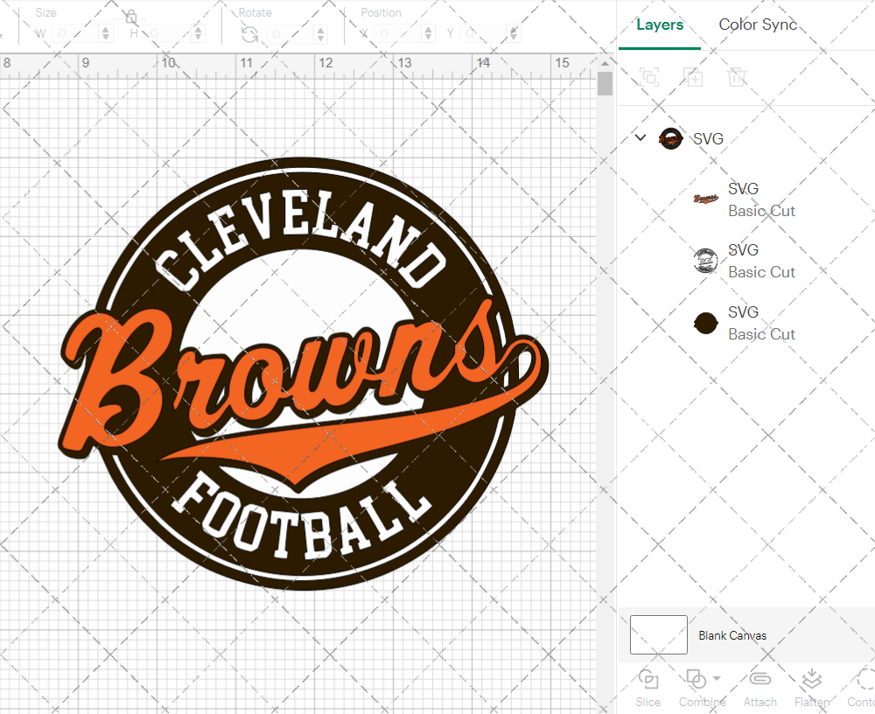Open the Combine dropdown arrow

[717, 678]
